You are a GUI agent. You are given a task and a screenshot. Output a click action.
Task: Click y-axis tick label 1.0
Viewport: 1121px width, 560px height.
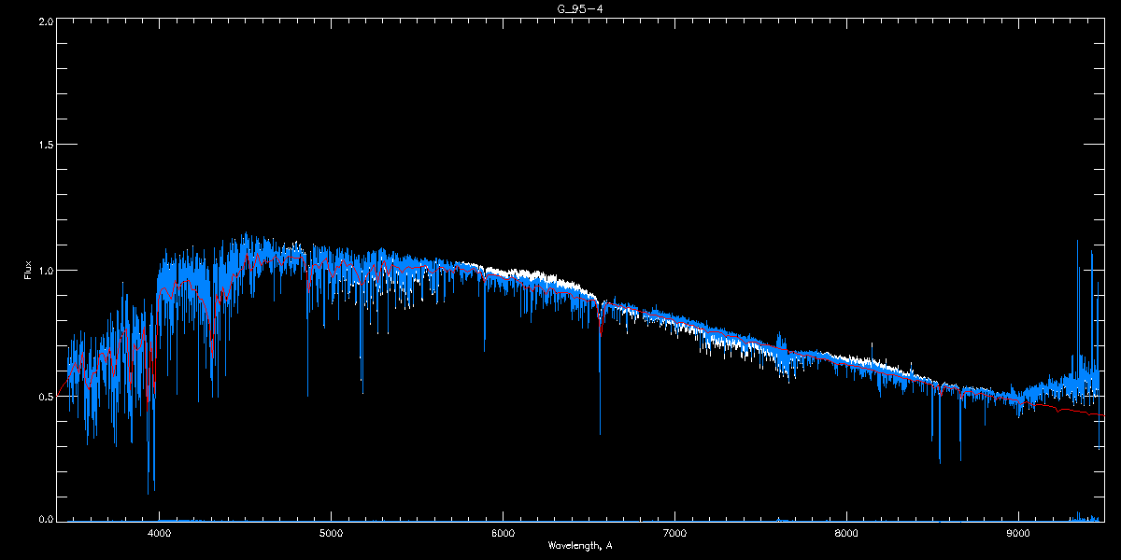coord(44,271)
